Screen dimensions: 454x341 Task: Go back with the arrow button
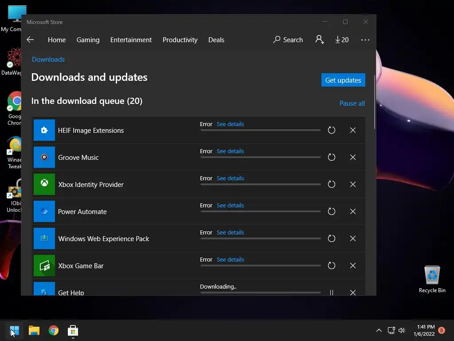30,40
